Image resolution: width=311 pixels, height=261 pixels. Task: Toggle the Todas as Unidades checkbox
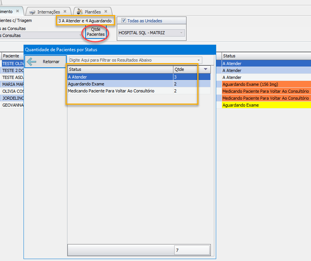(124, 21)
